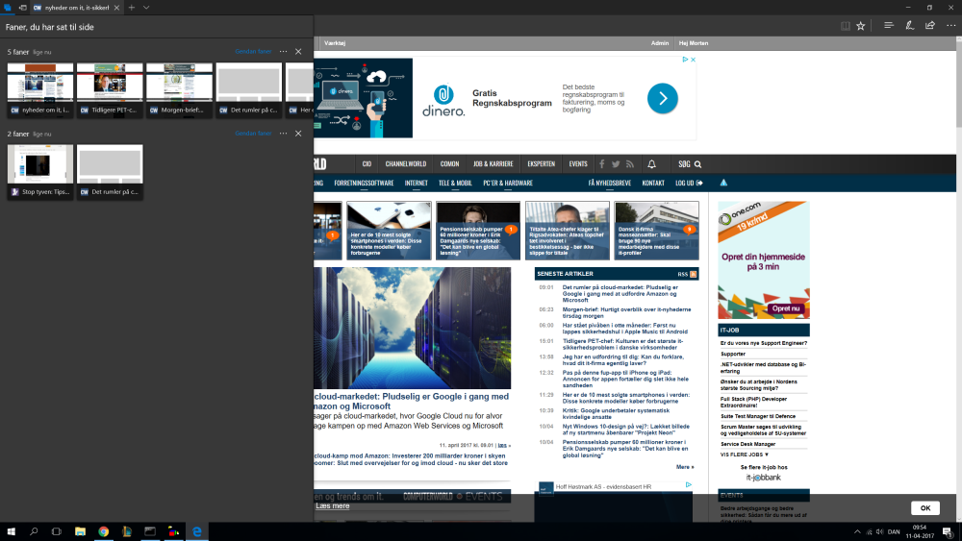The width and height of the screenshot is (962, 541).
Task: Click the notification bell icon on site
Action: pyautogui.click(x=651, y=163)
